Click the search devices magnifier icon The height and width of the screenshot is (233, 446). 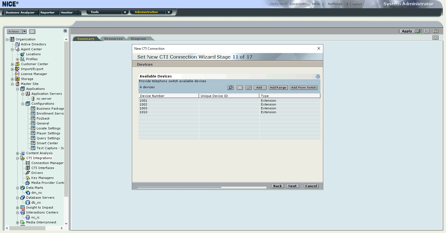[230, 88]
